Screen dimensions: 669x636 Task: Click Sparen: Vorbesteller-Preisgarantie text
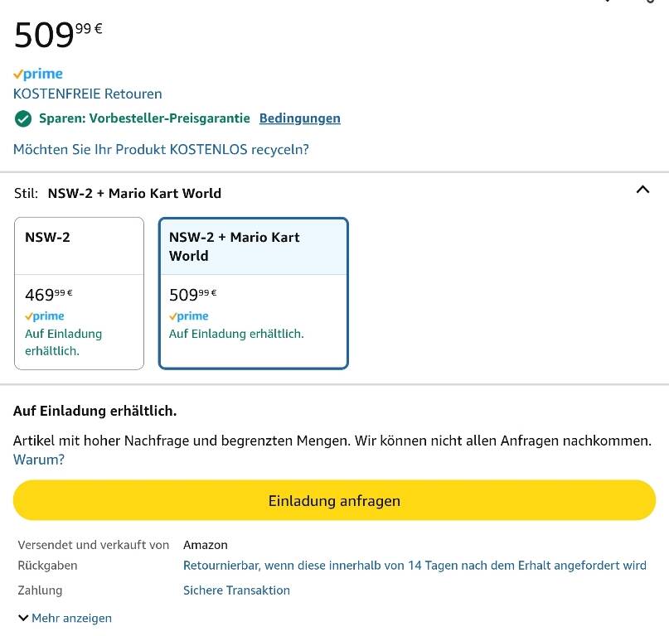[144, 118]
